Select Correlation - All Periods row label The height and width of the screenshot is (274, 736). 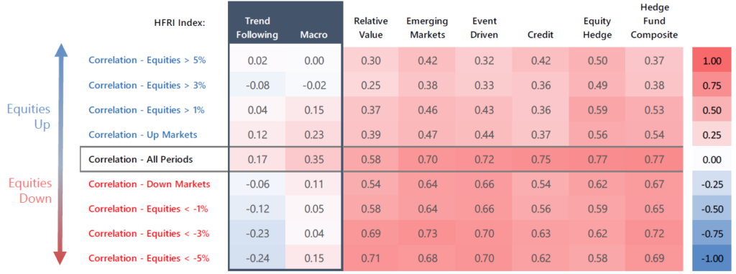pos(141,160)
